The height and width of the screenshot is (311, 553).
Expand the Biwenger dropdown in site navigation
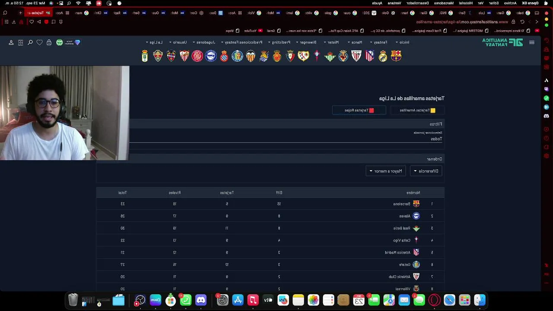pos(306,42)
